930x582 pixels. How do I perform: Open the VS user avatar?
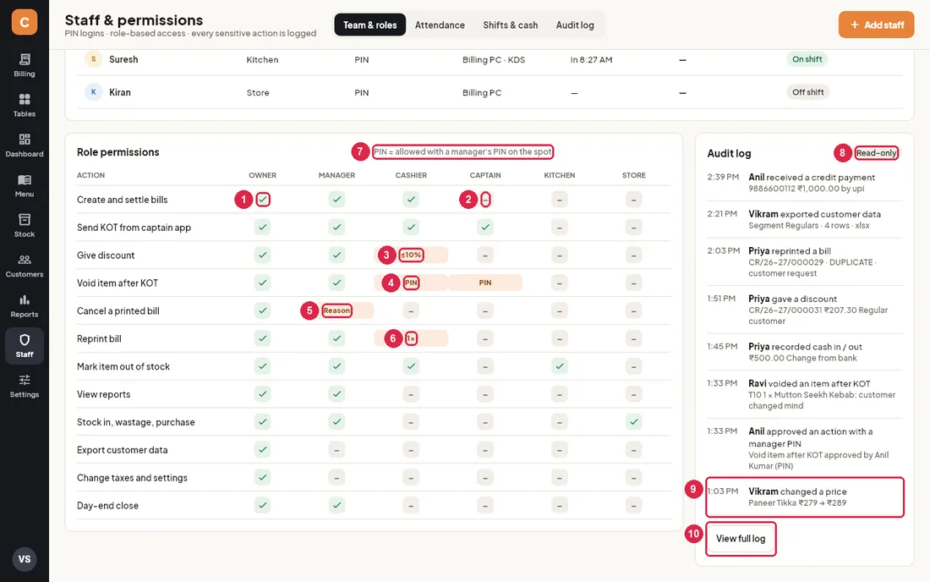coord(25,559)
